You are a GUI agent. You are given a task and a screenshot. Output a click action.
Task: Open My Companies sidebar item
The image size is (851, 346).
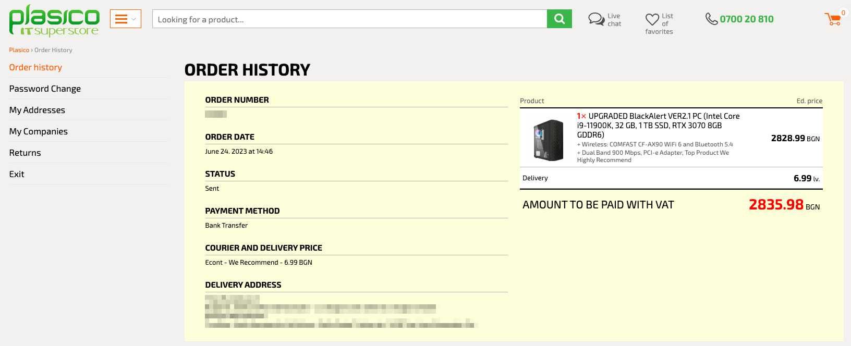(x=38, y=131)
